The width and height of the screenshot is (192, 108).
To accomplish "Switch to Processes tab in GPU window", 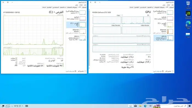I will coord(171,7).
